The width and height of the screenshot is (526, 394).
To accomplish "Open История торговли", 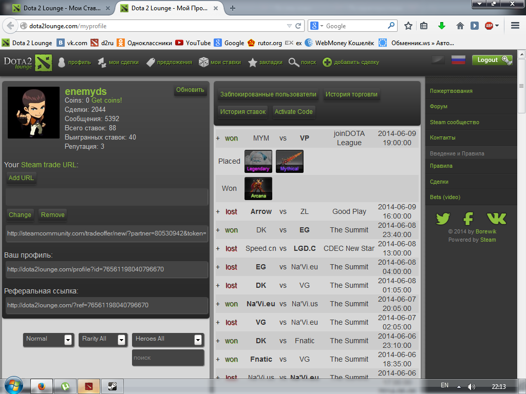I will pyautogui.click(x=351, y=94).
